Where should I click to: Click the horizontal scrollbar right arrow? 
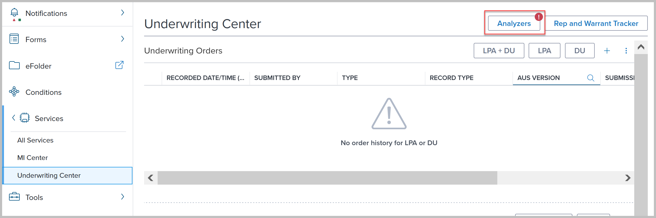pyautogui.click(x=628, y=178)
